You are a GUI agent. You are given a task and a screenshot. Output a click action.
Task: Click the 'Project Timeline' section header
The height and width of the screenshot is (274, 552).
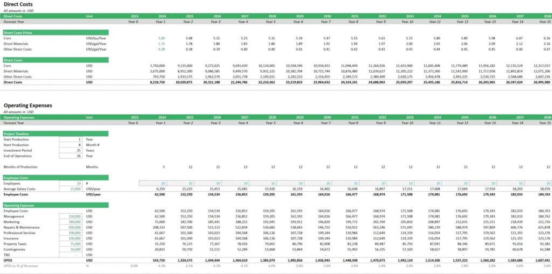click(56, 134)
